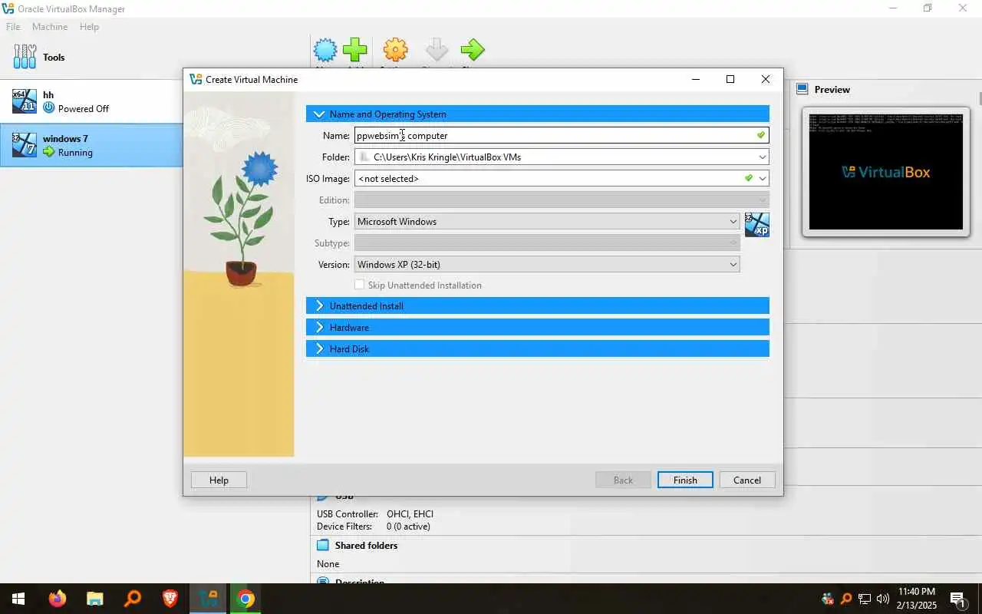This screenshot has width=982, height=614.
Task: Click the Finish button
Action: coord(685,480)
